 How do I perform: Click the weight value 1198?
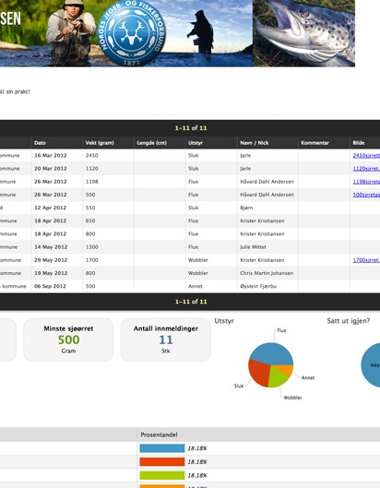tap(92, 182)
